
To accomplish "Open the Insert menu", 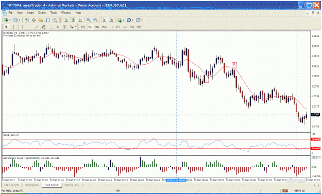I will [30, 13].
